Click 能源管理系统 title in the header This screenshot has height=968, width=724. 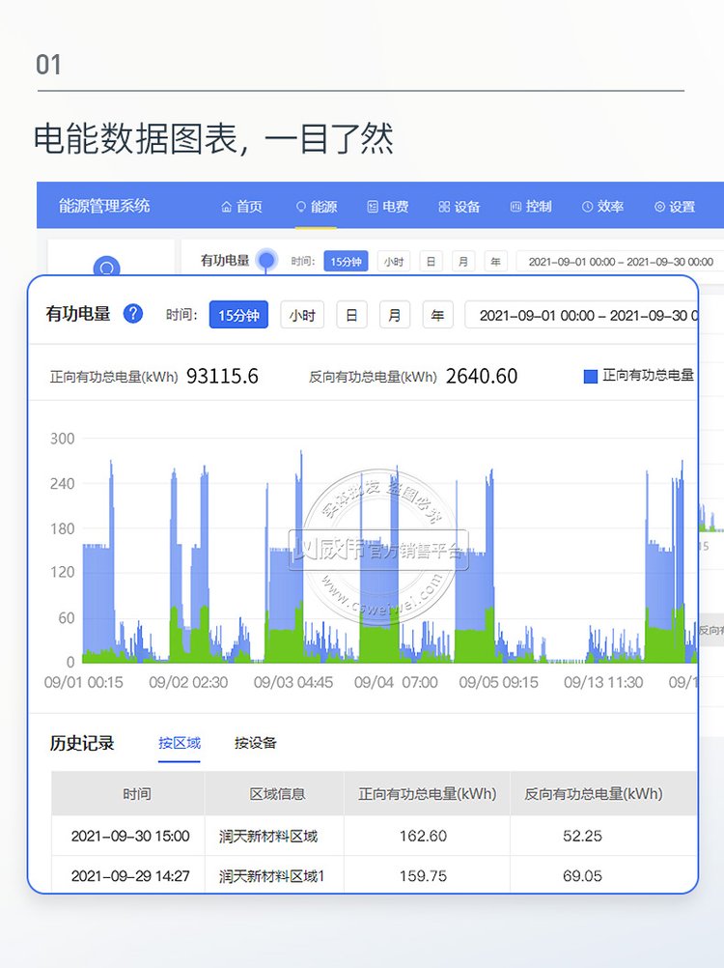pos(104,206)
